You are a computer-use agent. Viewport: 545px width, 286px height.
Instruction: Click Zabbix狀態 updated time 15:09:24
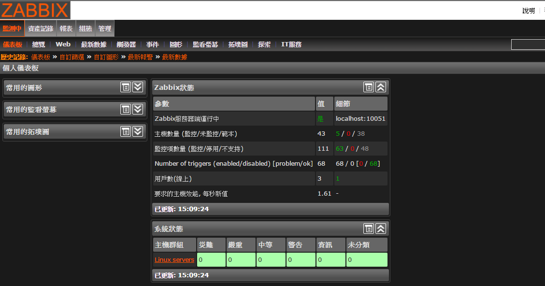[x=193, y=209]
